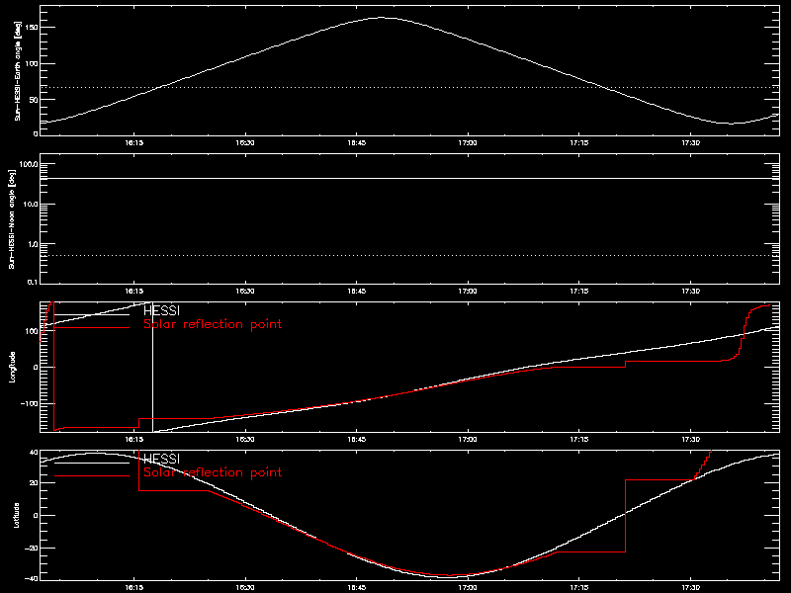Viewport: 791px width, 593px height.
Task: Click red legend line sample in Latitude plot
Action: [x=92, y=476]
